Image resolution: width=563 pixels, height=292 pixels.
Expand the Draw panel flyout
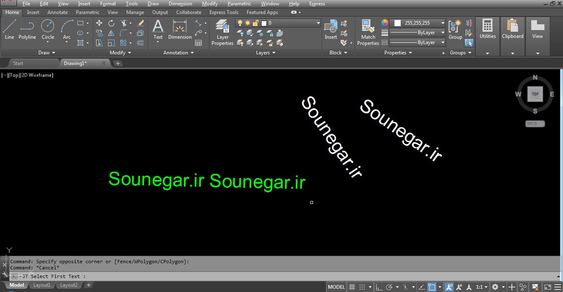pos(47,53)
